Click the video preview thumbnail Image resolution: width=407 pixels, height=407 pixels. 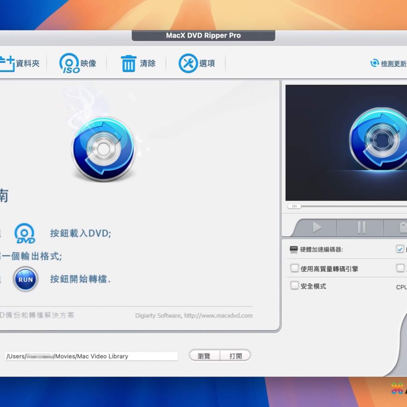(x=346, y=143)
